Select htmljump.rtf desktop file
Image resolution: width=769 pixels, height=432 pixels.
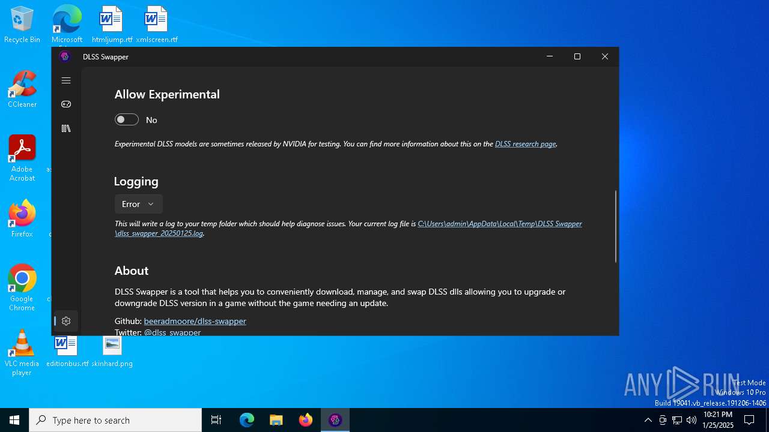[x=112, y=25]
